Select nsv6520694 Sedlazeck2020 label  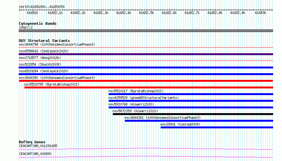click(44, 71)
